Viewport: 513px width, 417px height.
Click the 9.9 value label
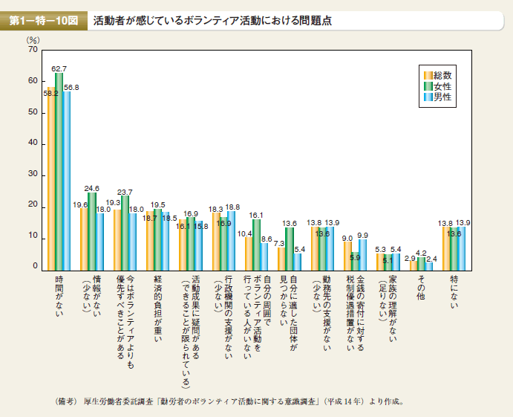pos(363,235)
